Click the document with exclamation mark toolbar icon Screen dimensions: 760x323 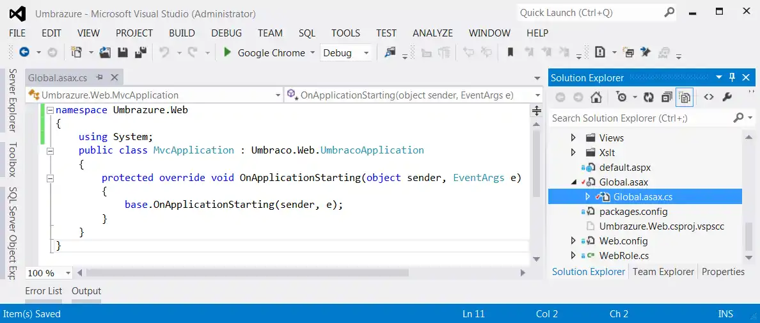pos(600,52)
